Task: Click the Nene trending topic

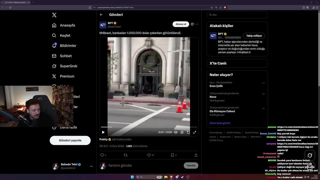Action: [213, 97]
